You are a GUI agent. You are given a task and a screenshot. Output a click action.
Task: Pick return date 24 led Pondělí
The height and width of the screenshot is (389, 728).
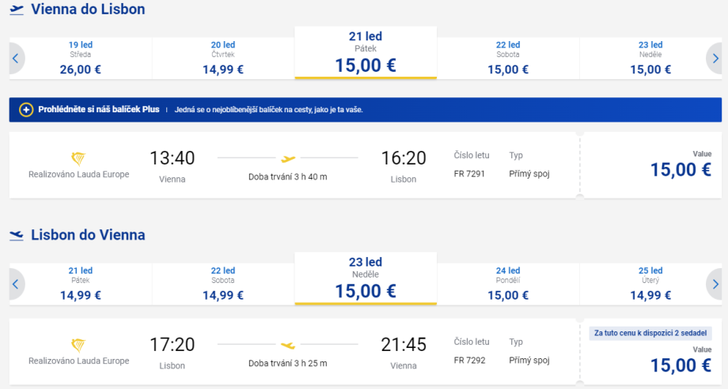pos(508,283)
